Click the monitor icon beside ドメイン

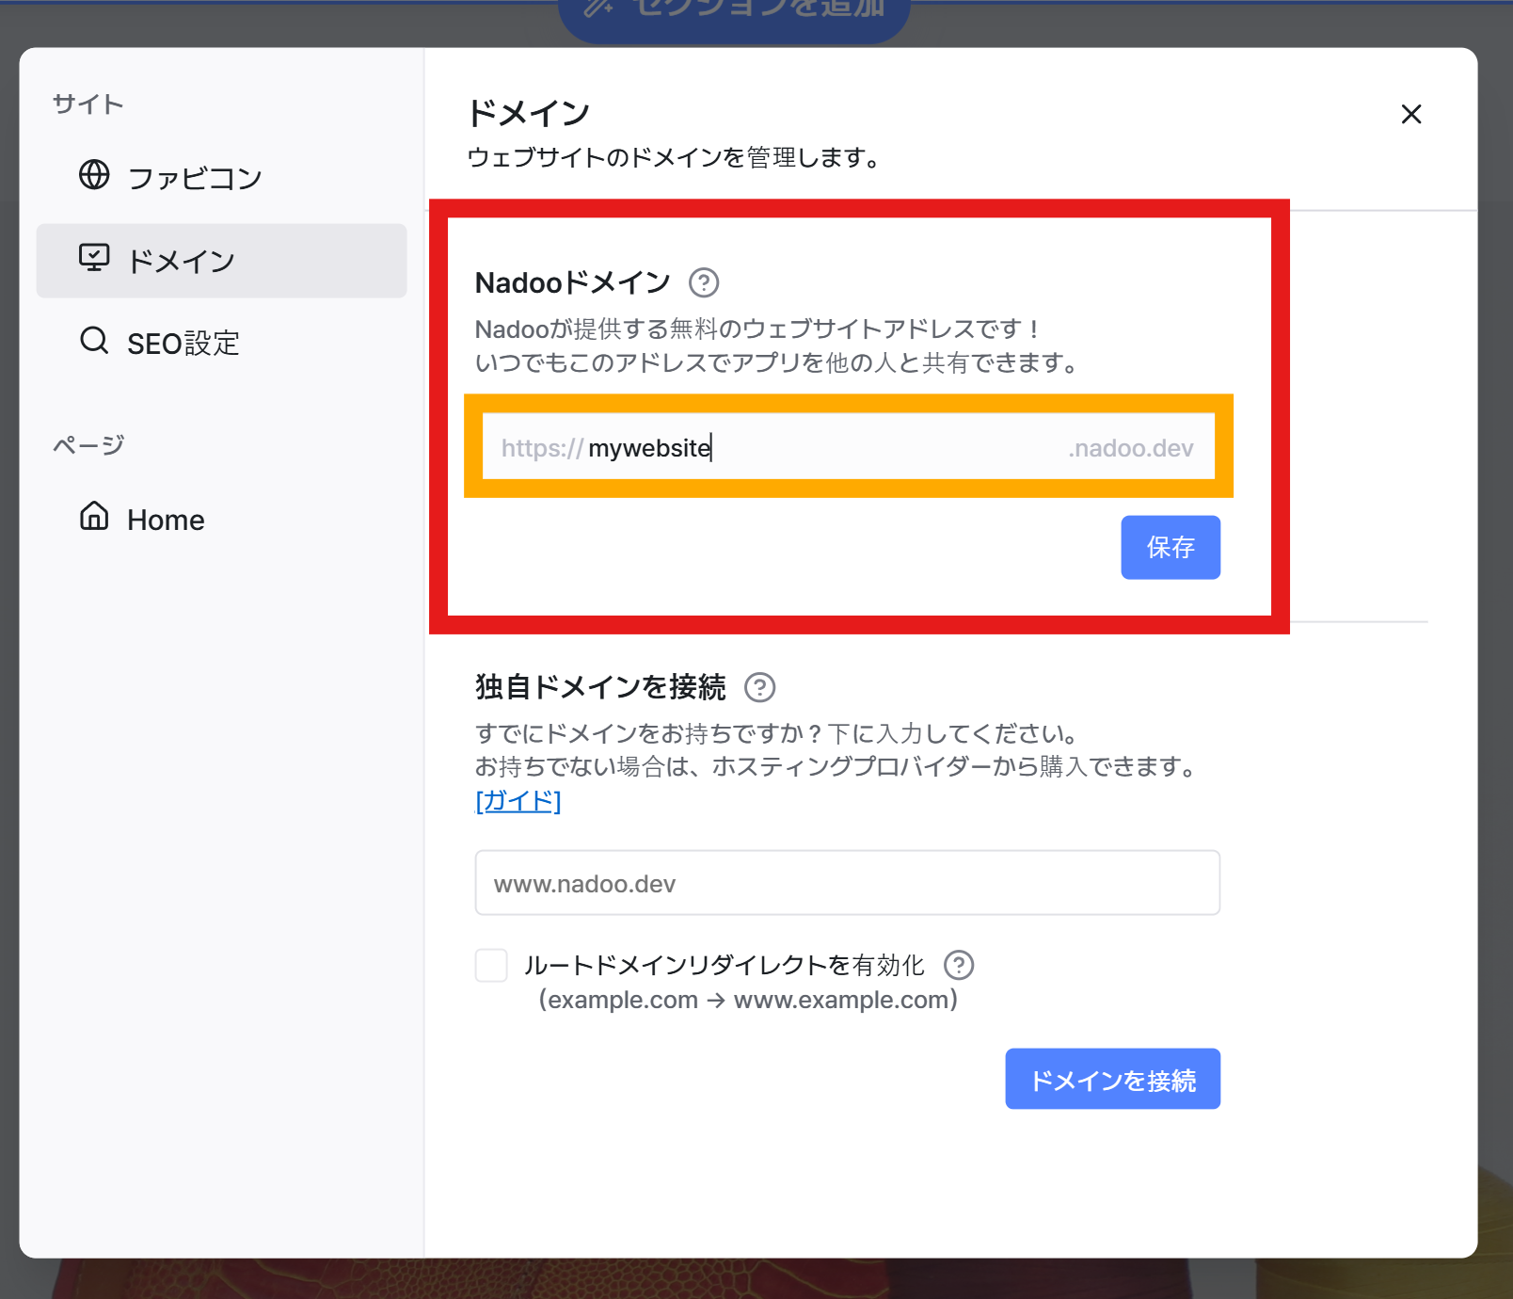click(x=94, y=258)
